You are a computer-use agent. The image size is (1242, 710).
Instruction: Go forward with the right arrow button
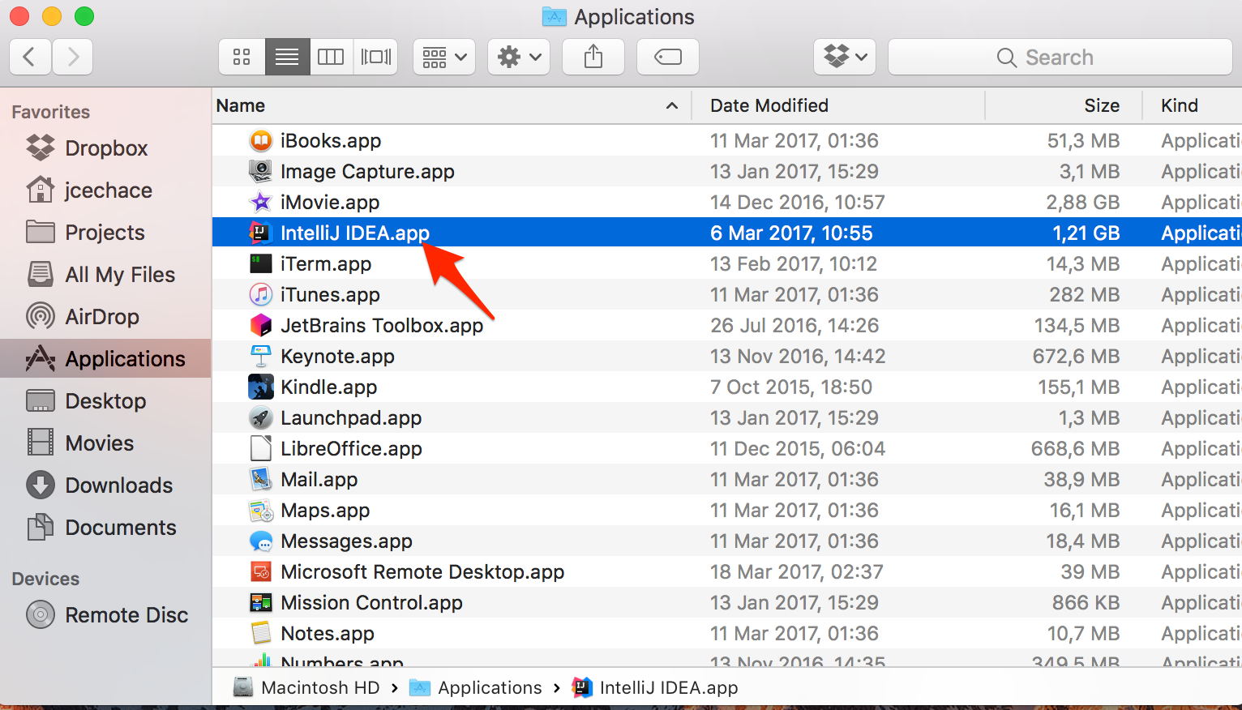73,57
